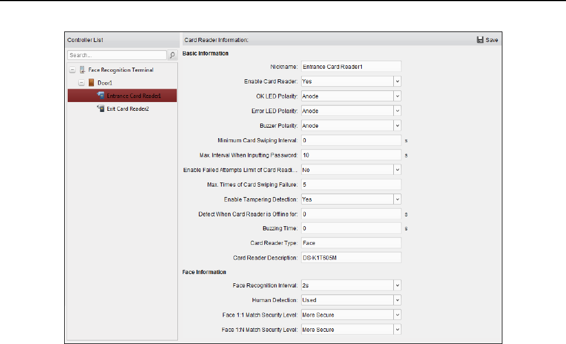The height and width of the screenshot is (344, 566).
Task: Focus the Controller List search field
Action: pos(117,55)
